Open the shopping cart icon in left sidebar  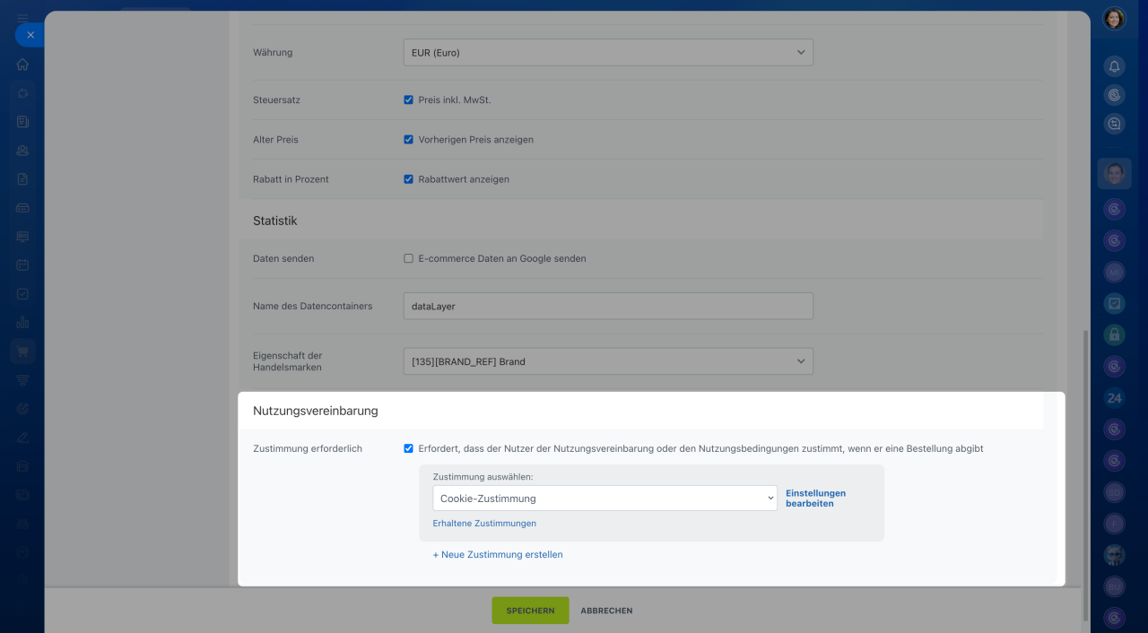coord(22,351)
